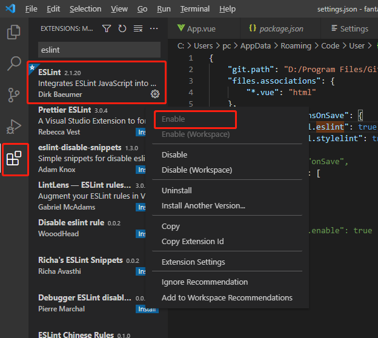Open the Search view in activity bar
The height and width of the screenshot is (338, 378).
tap(14, 64)
